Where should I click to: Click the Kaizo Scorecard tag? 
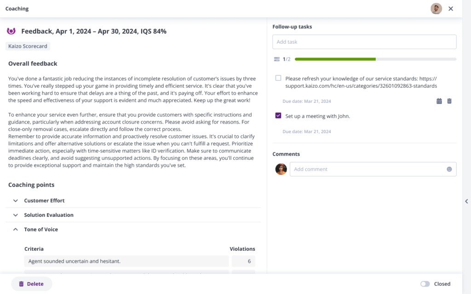[x=28, y=46]
